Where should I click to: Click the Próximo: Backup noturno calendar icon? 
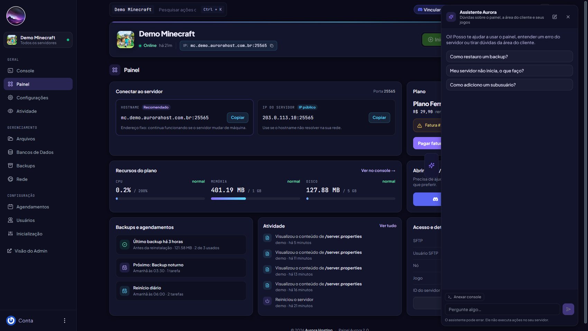(125, 268)
